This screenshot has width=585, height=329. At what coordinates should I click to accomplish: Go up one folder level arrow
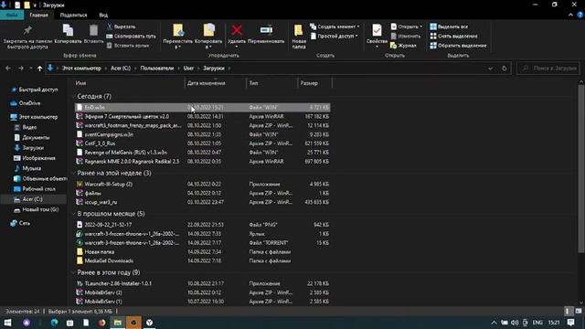[x=39, y=69]
